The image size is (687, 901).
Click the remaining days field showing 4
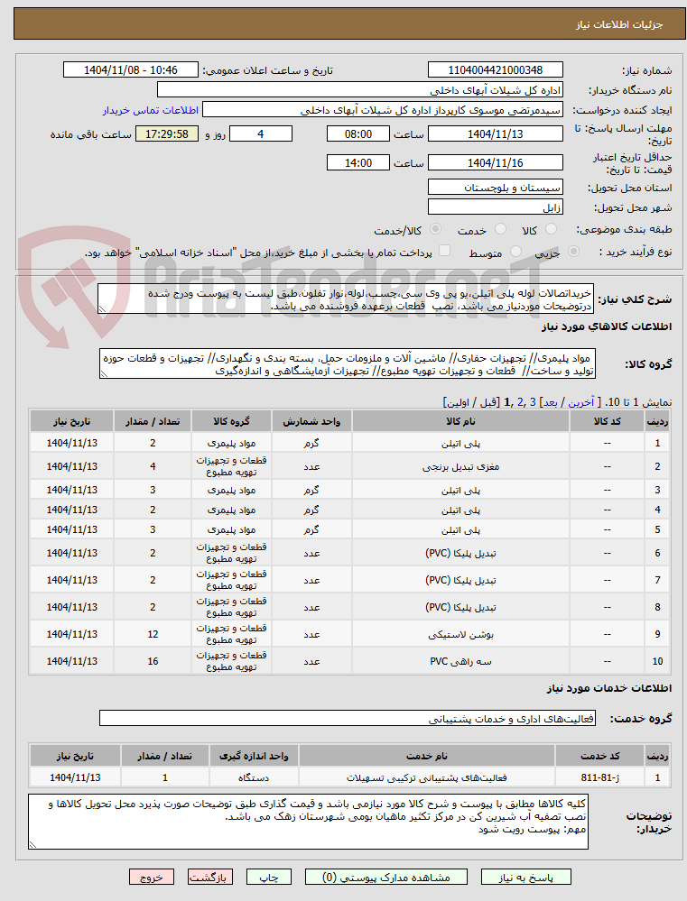261,133
